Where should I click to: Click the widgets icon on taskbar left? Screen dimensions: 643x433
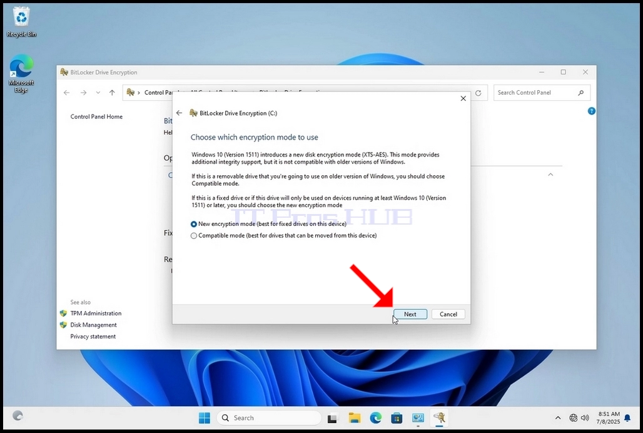pos(18,415)
